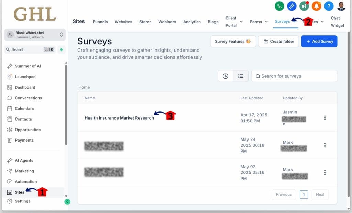Click the Apr 17, 2025 date cell
352x213 pixels.
pos(254,118)
